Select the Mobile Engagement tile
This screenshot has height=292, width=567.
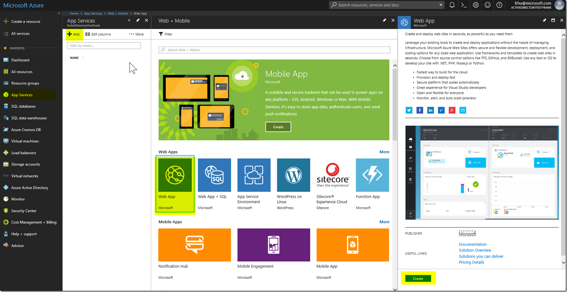(x=274, y=254)
